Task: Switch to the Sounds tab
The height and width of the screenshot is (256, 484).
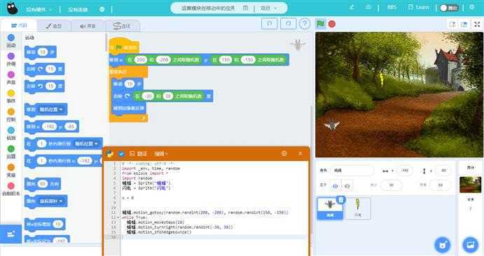Action: (x=88, y=26)
